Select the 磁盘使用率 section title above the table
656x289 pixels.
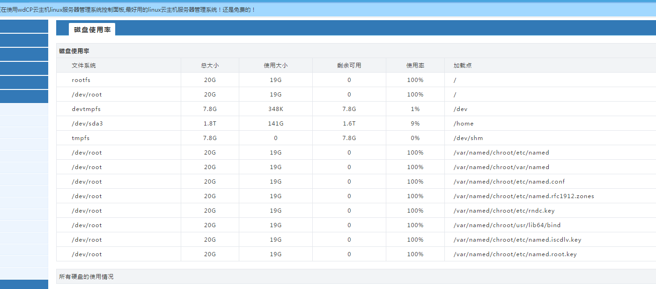(x=74, y=51)
